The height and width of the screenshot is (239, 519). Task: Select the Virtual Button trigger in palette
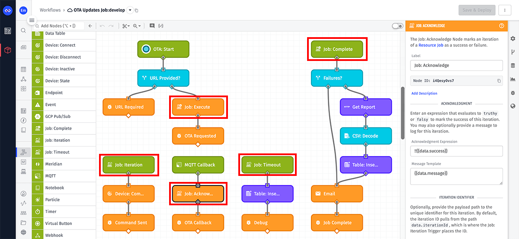[58, 223]
